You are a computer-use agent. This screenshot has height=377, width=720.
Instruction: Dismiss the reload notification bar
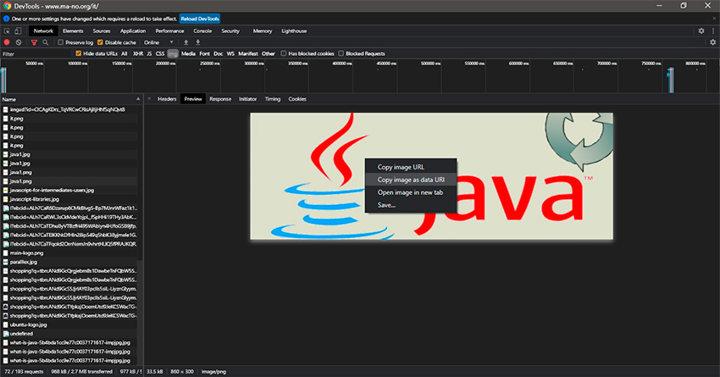pyautogui.click(x=714, y=19)
